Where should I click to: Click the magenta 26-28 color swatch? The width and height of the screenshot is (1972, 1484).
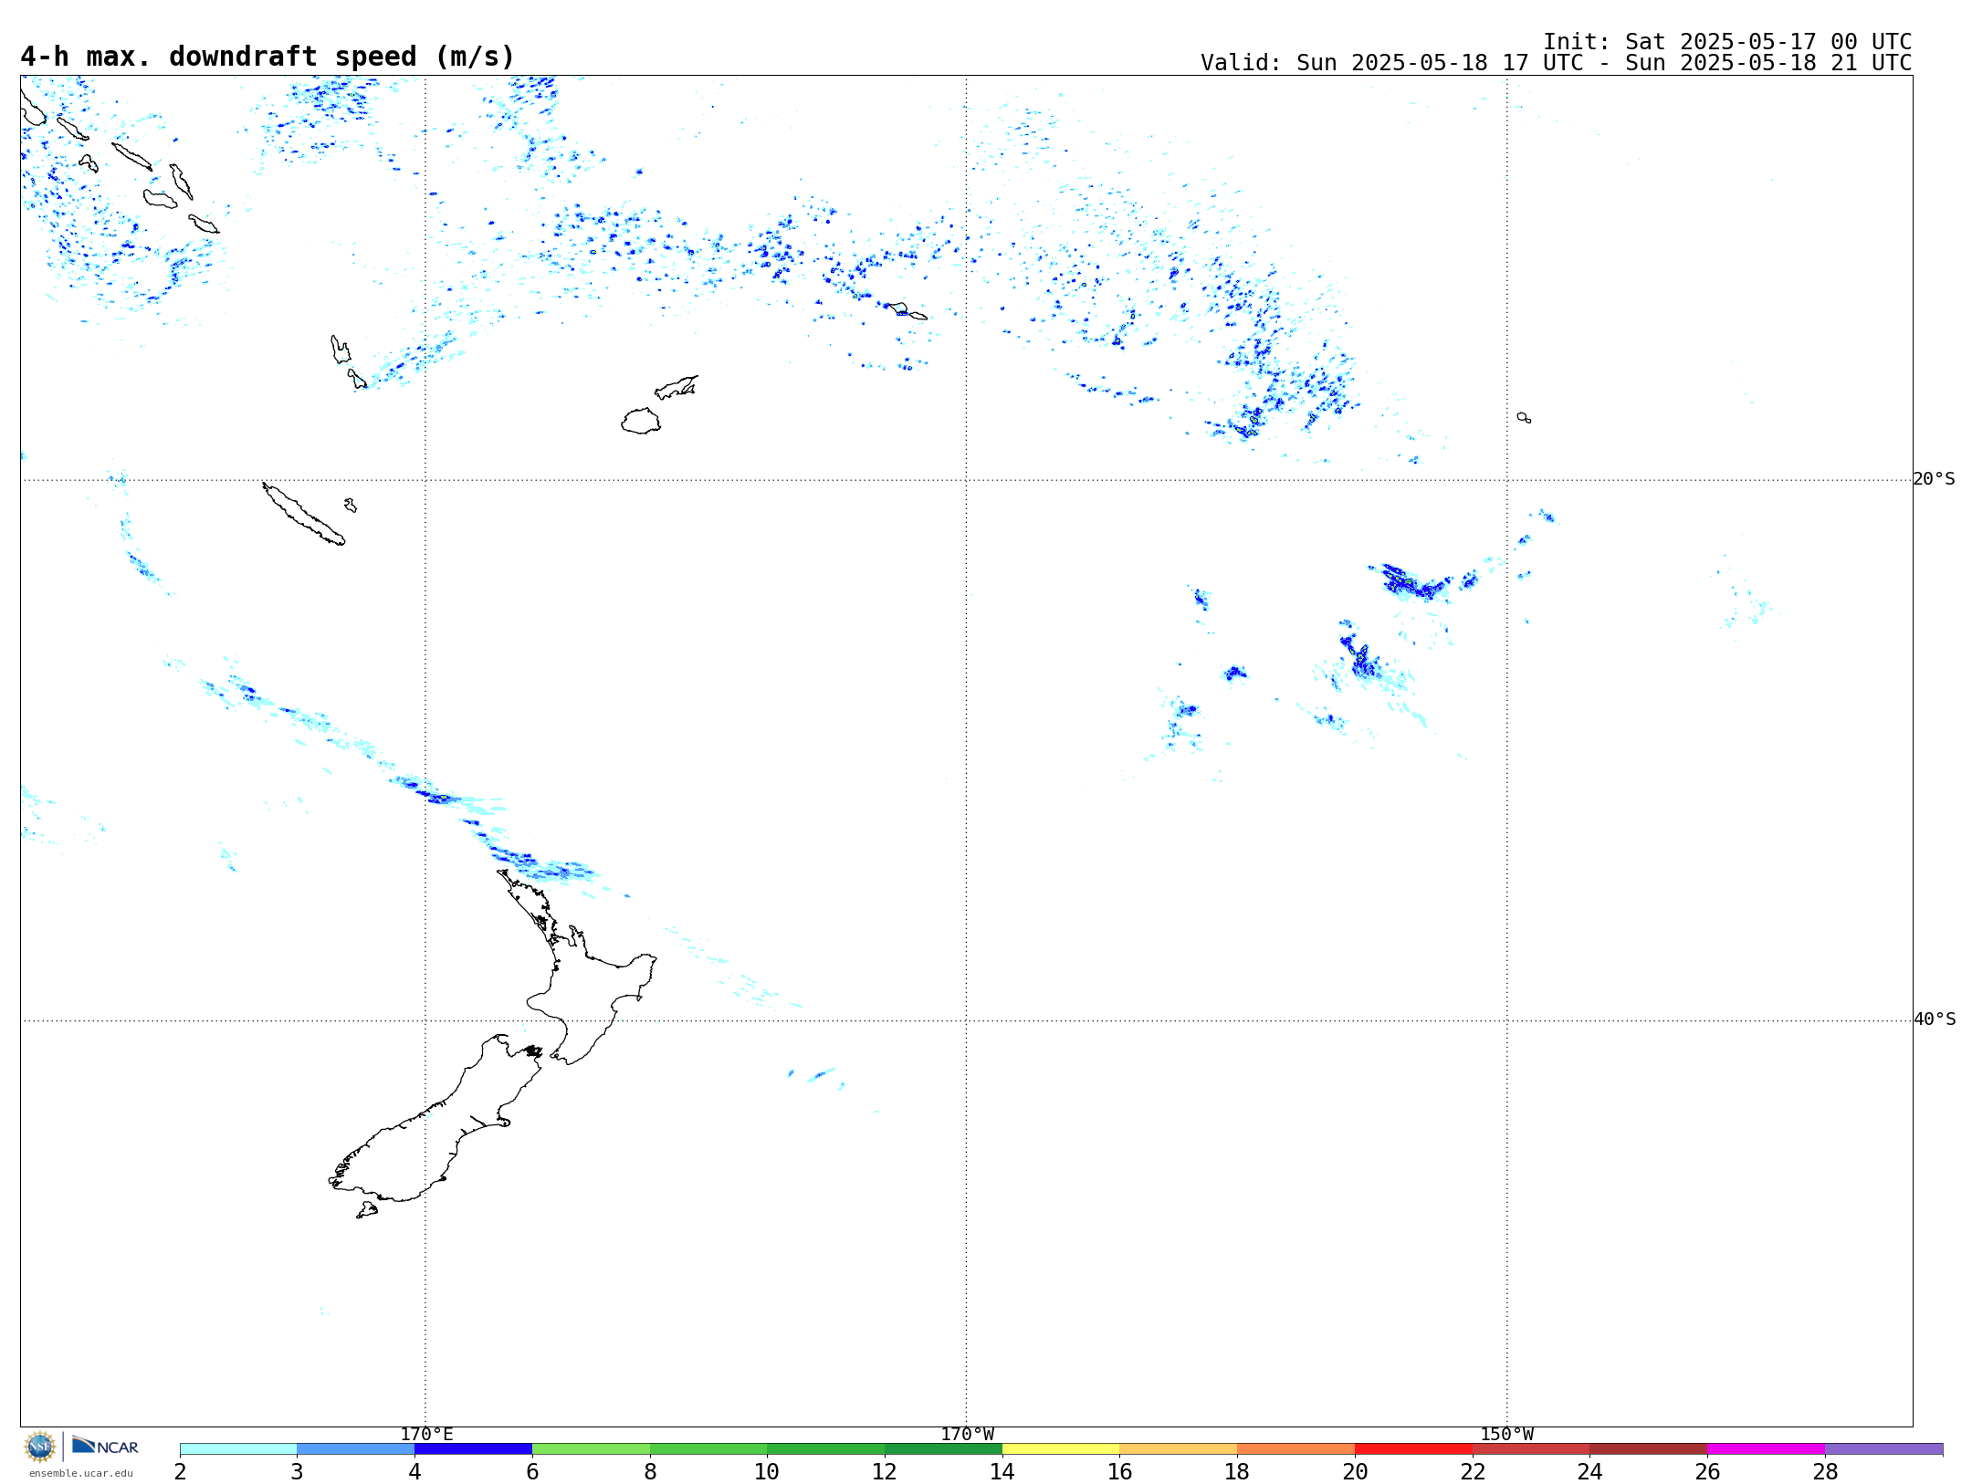point(1767,1449)
